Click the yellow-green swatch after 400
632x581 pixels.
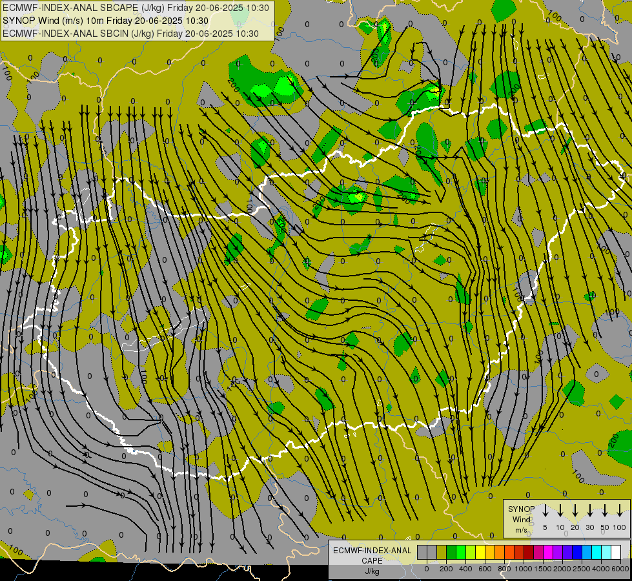pyautogui.click(x=471, y=552)
